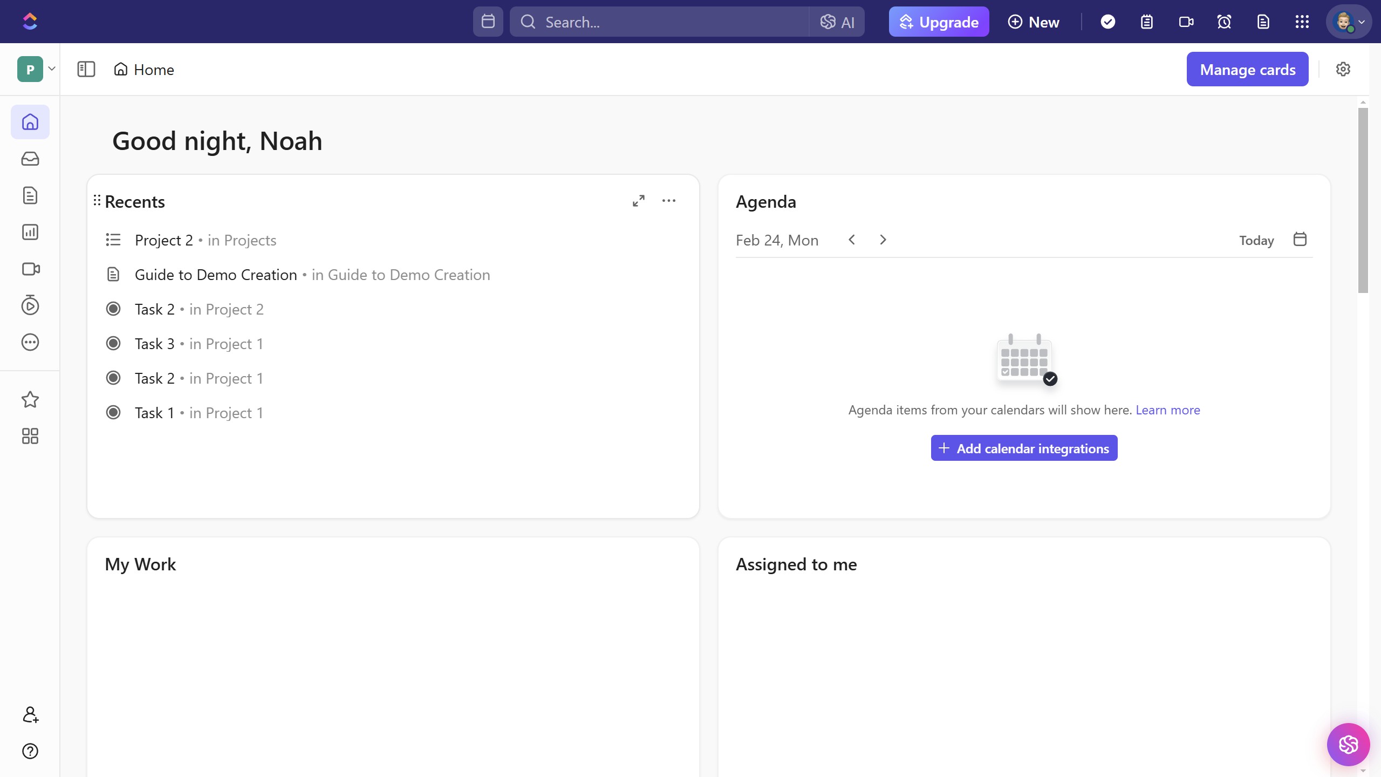Toggle the sidebar collapse button
The width and height of the screenshot is (1381, 777).
coord(86,70)
